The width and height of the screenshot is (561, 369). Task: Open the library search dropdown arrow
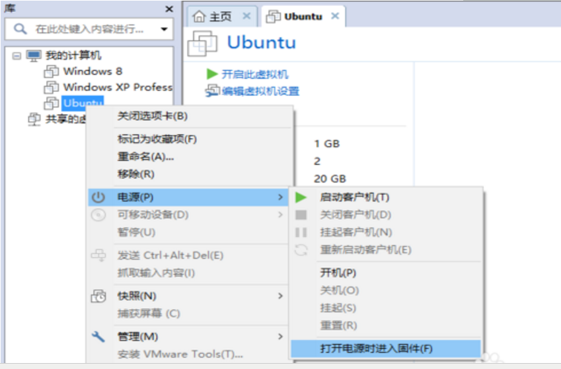click(165, 29)
